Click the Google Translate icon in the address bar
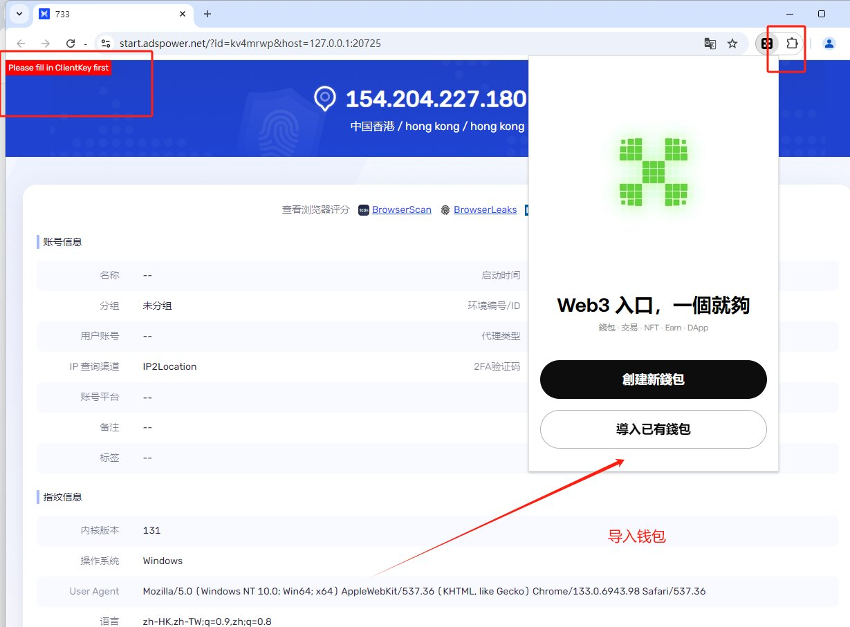Image resolution: width=850 pixels, height=627 pixels. coord(710,44)
